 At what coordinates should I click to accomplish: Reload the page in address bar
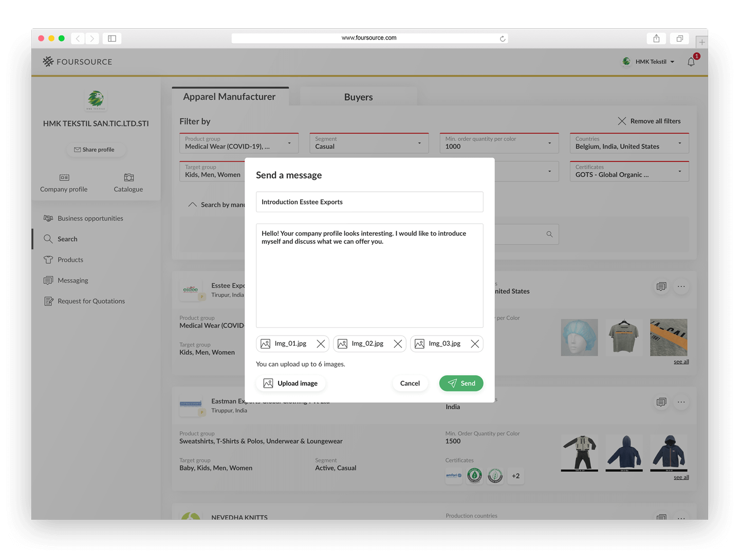503,39
